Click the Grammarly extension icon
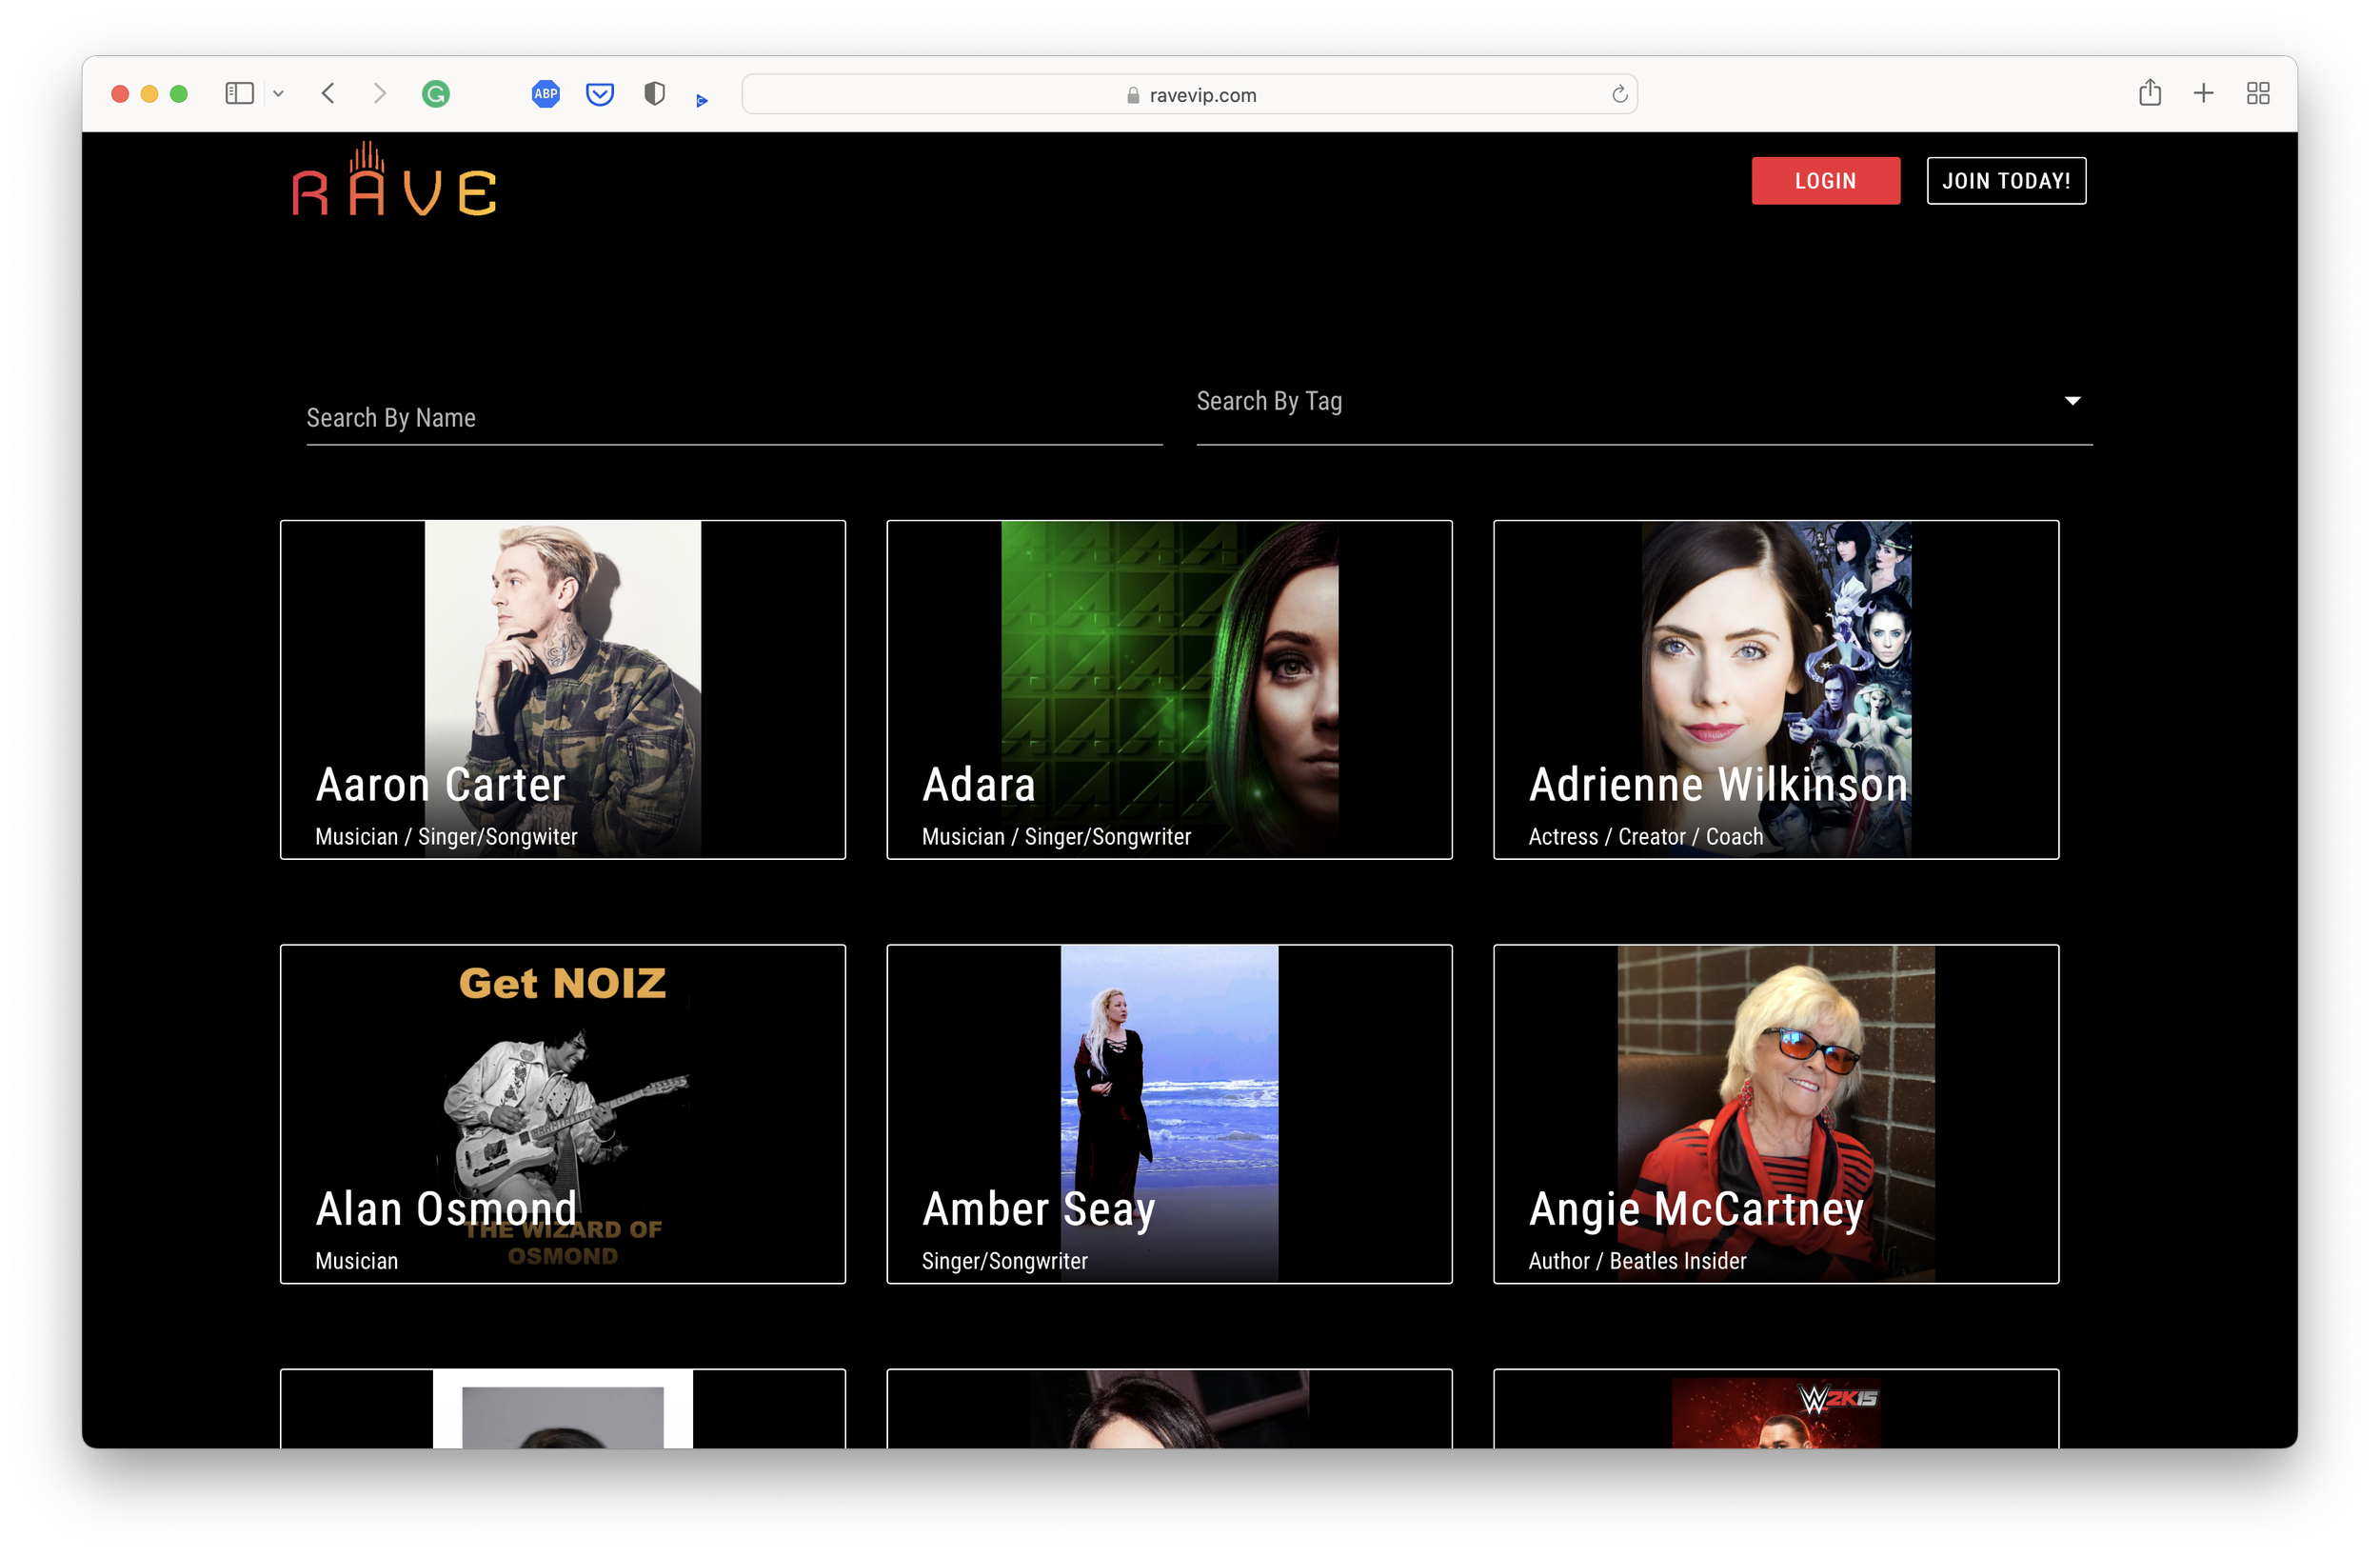Viewport: 2380px width, 1557px height. click(x=436, y=94)
